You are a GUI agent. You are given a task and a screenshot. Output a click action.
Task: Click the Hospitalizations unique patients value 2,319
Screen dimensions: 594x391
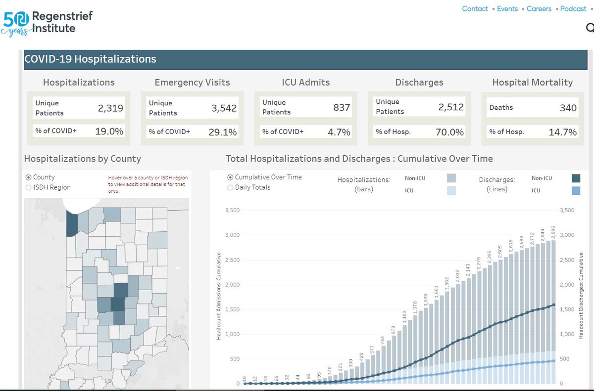(110, 108)
